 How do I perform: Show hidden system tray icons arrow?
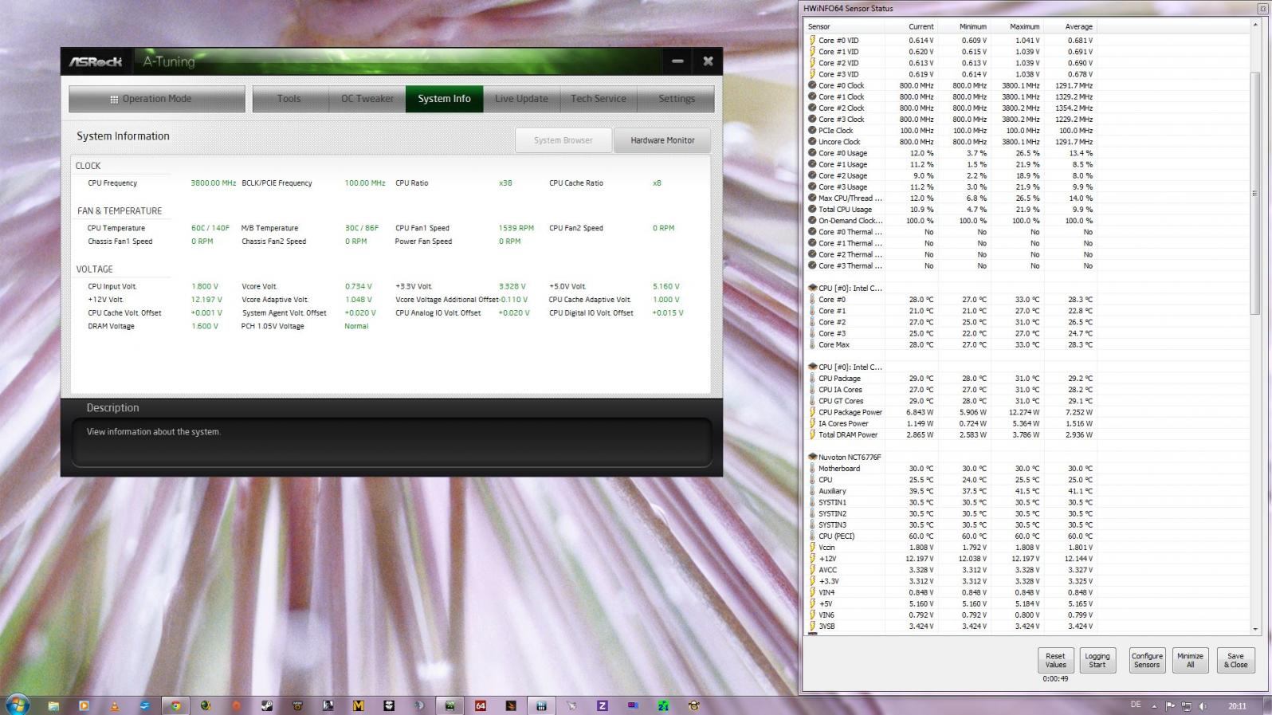pyautogui.click(x=1155, y=705)
